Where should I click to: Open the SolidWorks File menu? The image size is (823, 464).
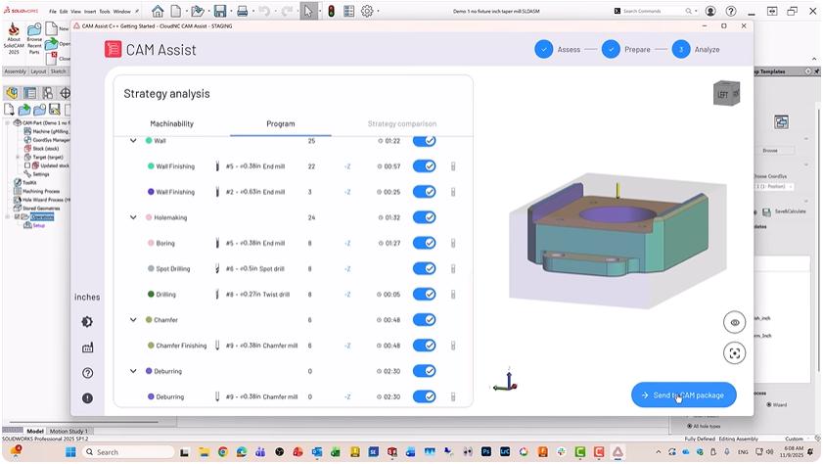click(53, 11)
